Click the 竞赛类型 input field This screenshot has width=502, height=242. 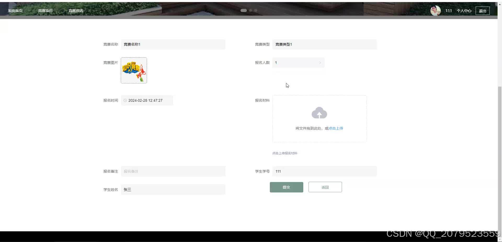324,44
